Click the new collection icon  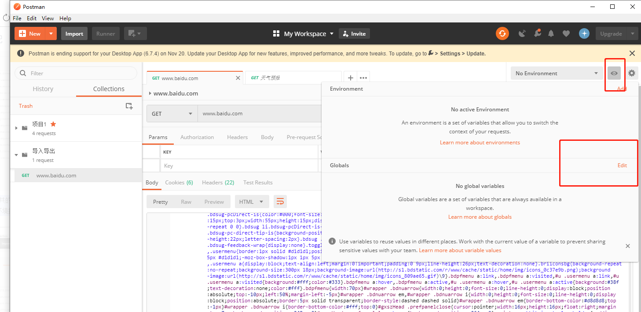click(x=129, y=106)
